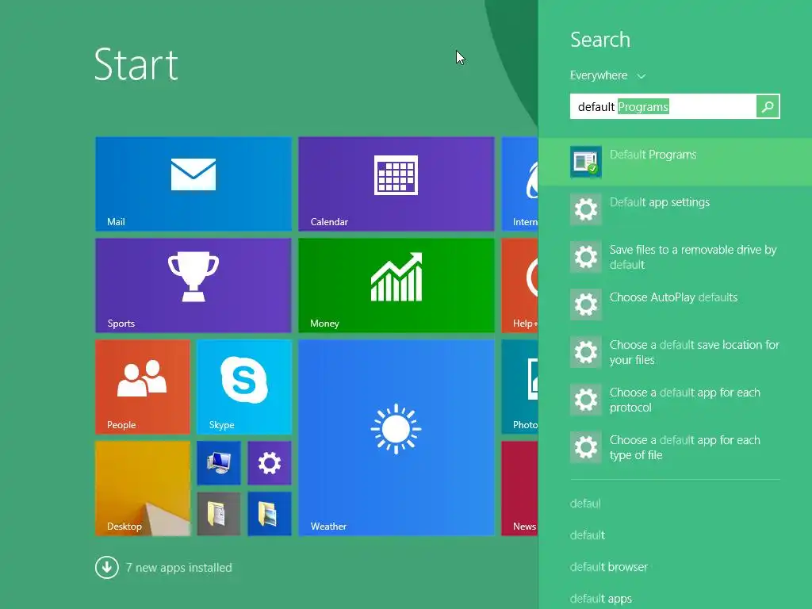Open the Mail tile
Viewport: 812px width, 609px height.
[x=193, y=183]
